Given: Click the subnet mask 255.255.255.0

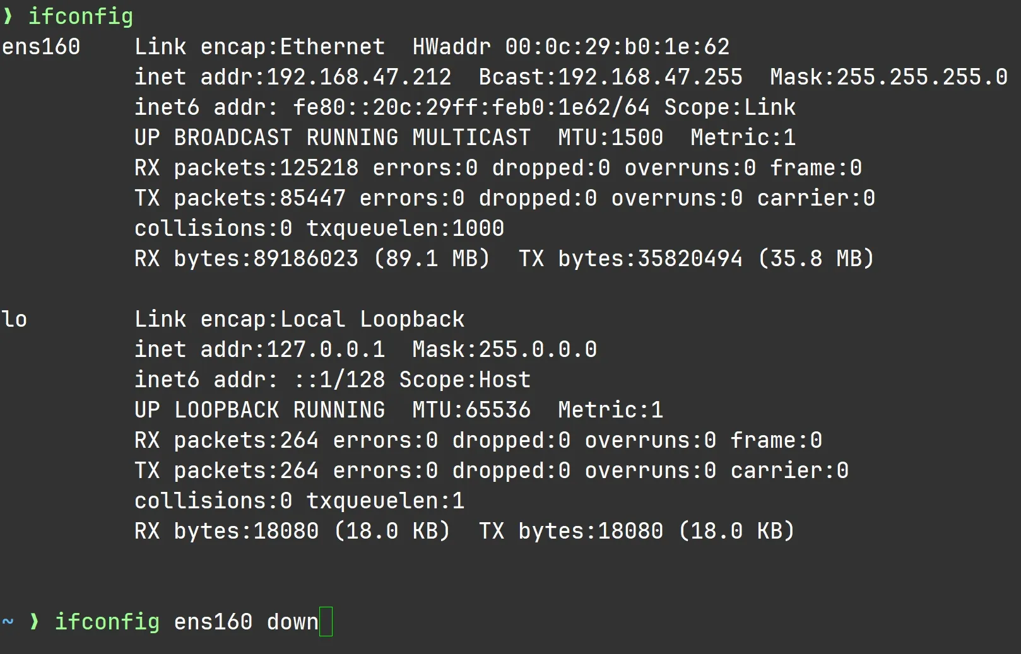Looking at the screenshot, I should (921, 77).
